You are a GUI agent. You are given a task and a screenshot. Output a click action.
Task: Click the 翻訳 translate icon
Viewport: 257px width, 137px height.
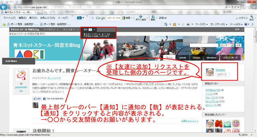pyautogui.click(x=153, y=18)
